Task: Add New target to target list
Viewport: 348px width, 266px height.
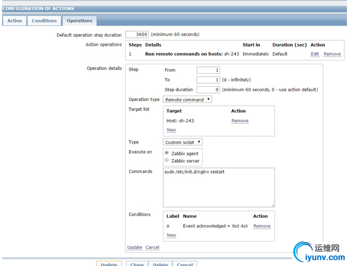Action: tap(171, 130)
